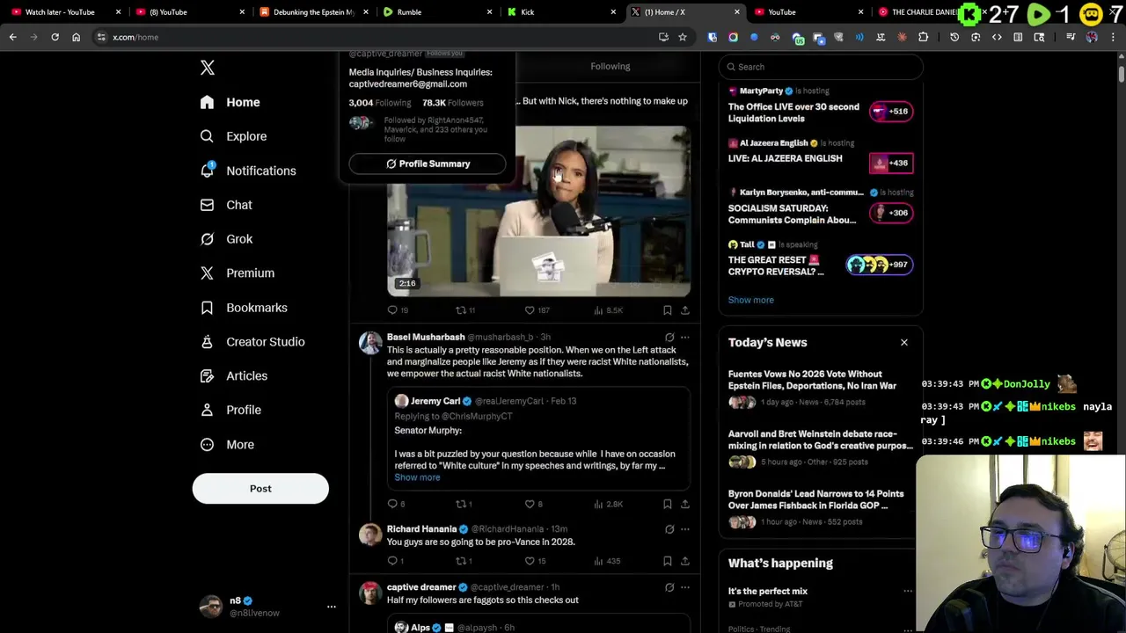Viewport: 1126px width, 633px height.
Task: Click the Search input field
Action: [x=821, y=67]
